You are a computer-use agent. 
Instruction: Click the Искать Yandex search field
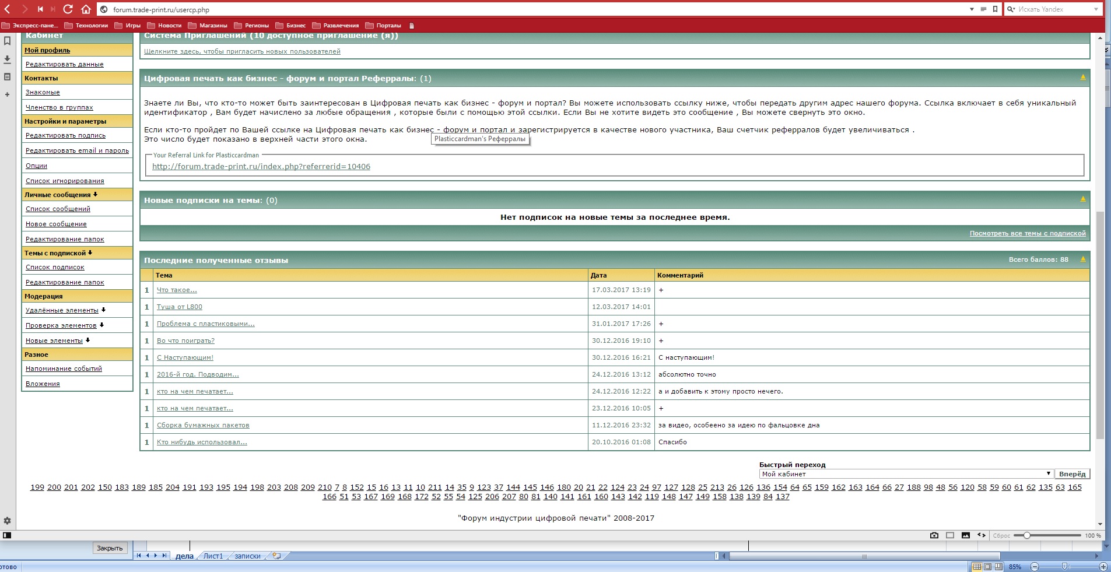click(1053, 9)
